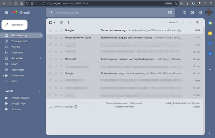Image resolution: width=215 pixels, height=138 pixels.
Task: Get add-ons with plus icon
Action: coord(210,69)
